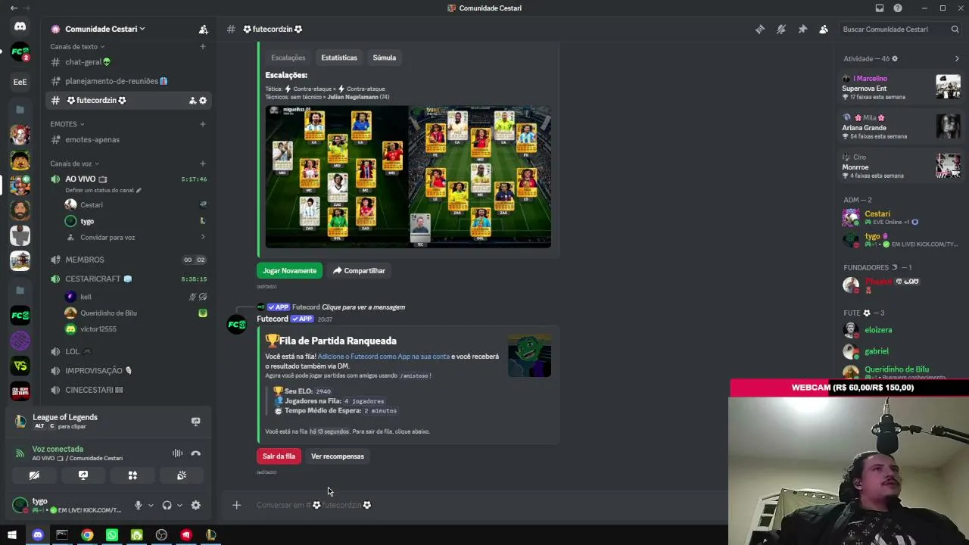Click the Jogar Novamente button
This screenshot has height=545, width=969.
(289, 270)
